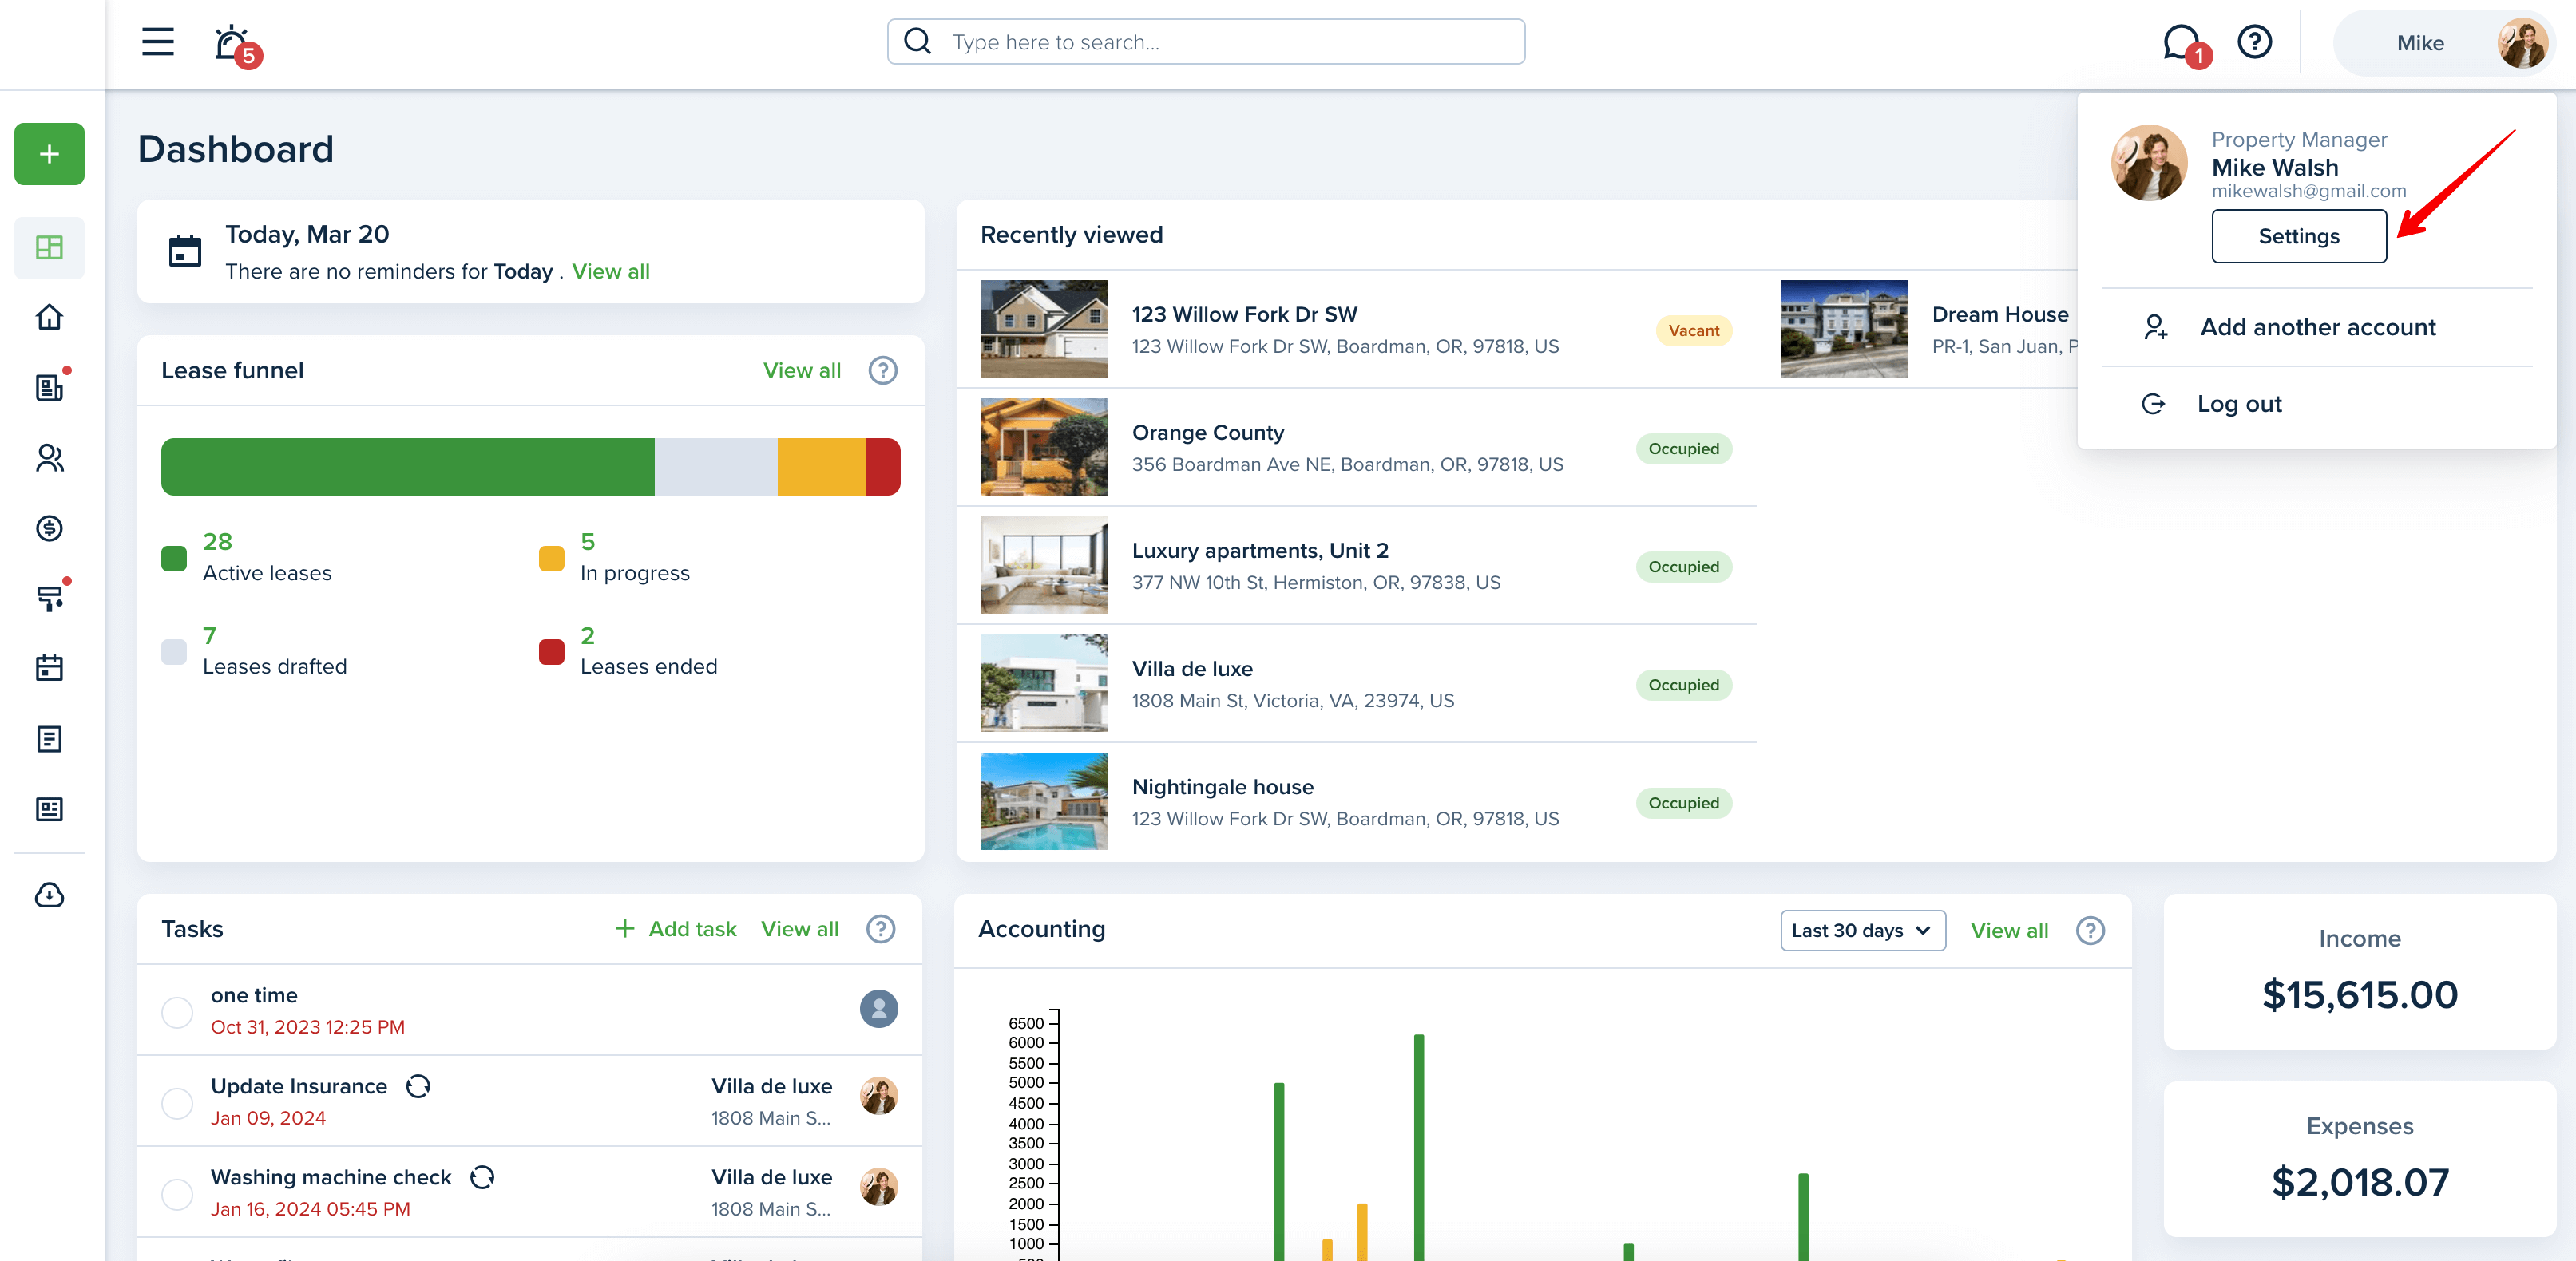Click yellow In progress bar segment
2576x1261 pixels.
[x=821, y=467]
